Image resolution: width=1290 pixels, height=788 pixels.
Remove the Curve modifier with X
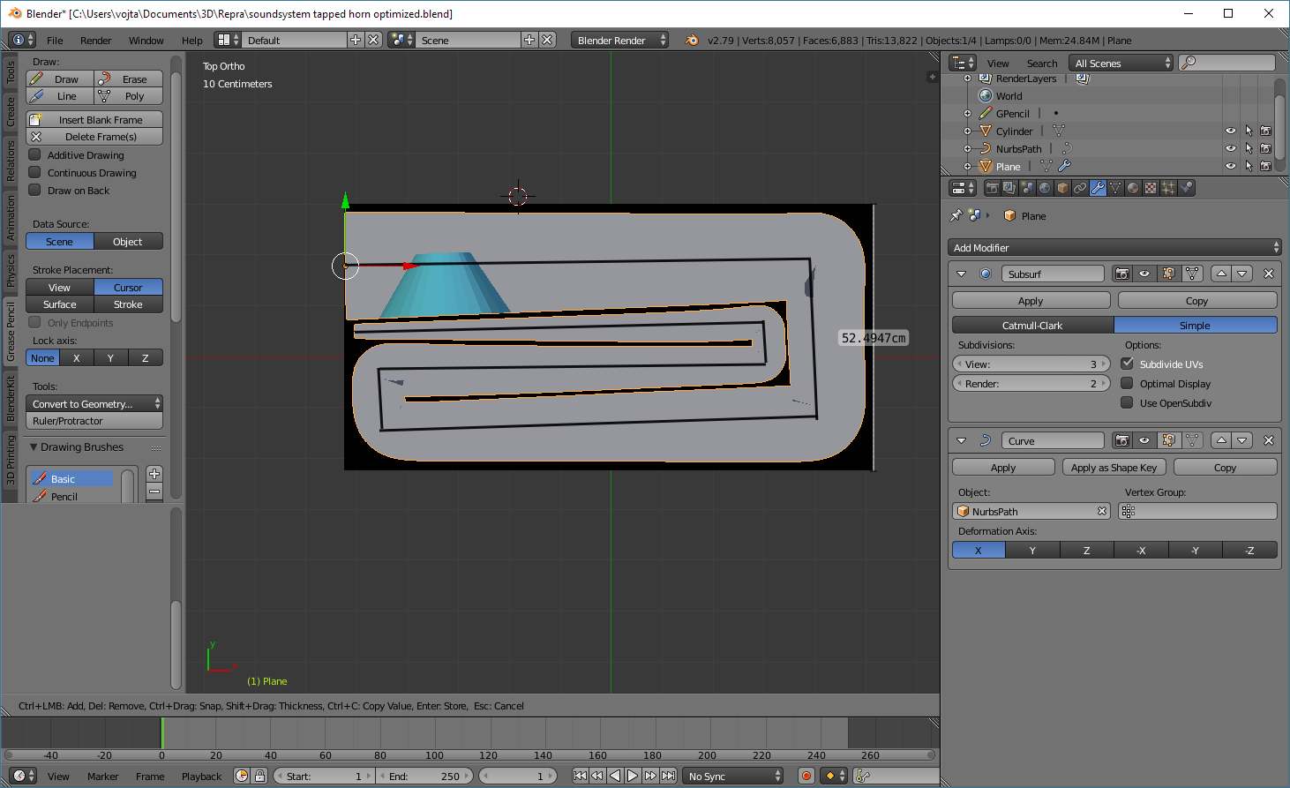[x=1269, y=440]
